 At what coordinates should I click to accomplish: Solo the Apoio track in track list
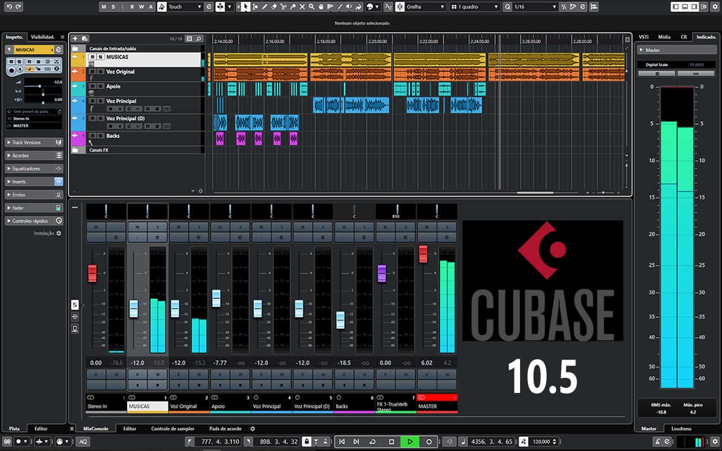click(100, 86)
